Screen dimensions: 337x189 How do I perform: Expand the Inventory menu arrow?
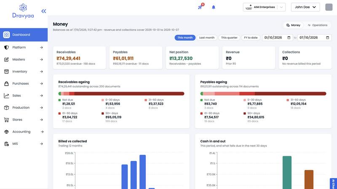[41, 71]
